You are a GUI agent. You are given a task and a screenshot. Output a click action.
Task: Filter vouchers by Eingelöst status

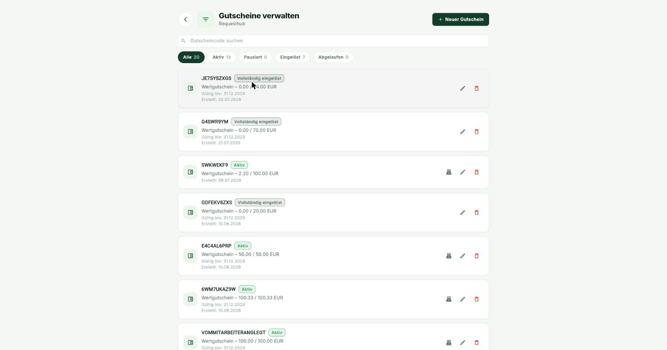coord(293,57)
